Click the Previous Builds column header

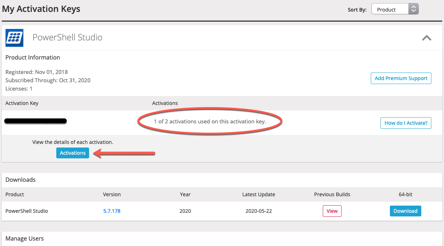click(x=332, y=194)
